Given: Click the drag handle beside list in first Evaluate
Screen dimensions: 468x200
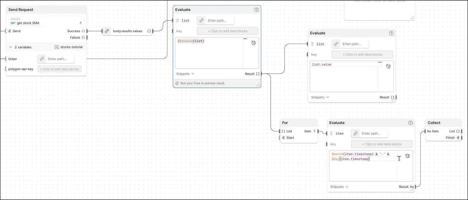Looking at the screenshot, I should (178, 20).
